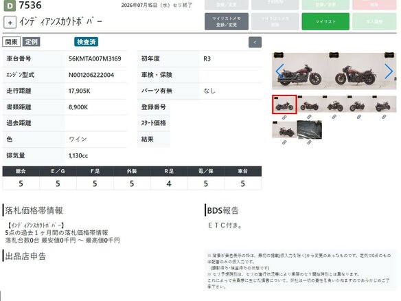The image size is (401, 301).
Task: Click link icon under first thumbnail
Action: 284,118
